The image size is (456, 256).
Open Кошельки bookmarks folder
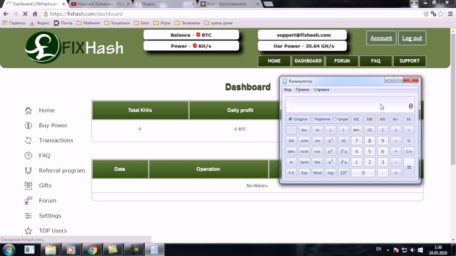(x=117, y=23)
